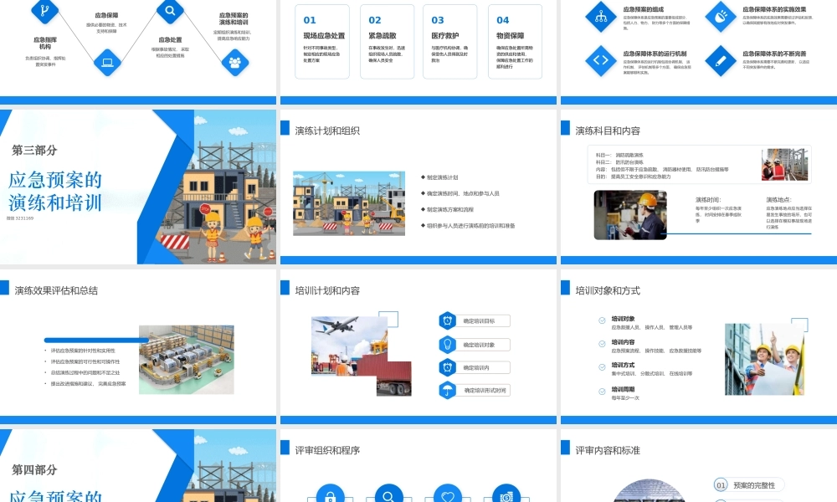
Task: Click the 预案的完整性 pill label
Action: click(754, 485)
